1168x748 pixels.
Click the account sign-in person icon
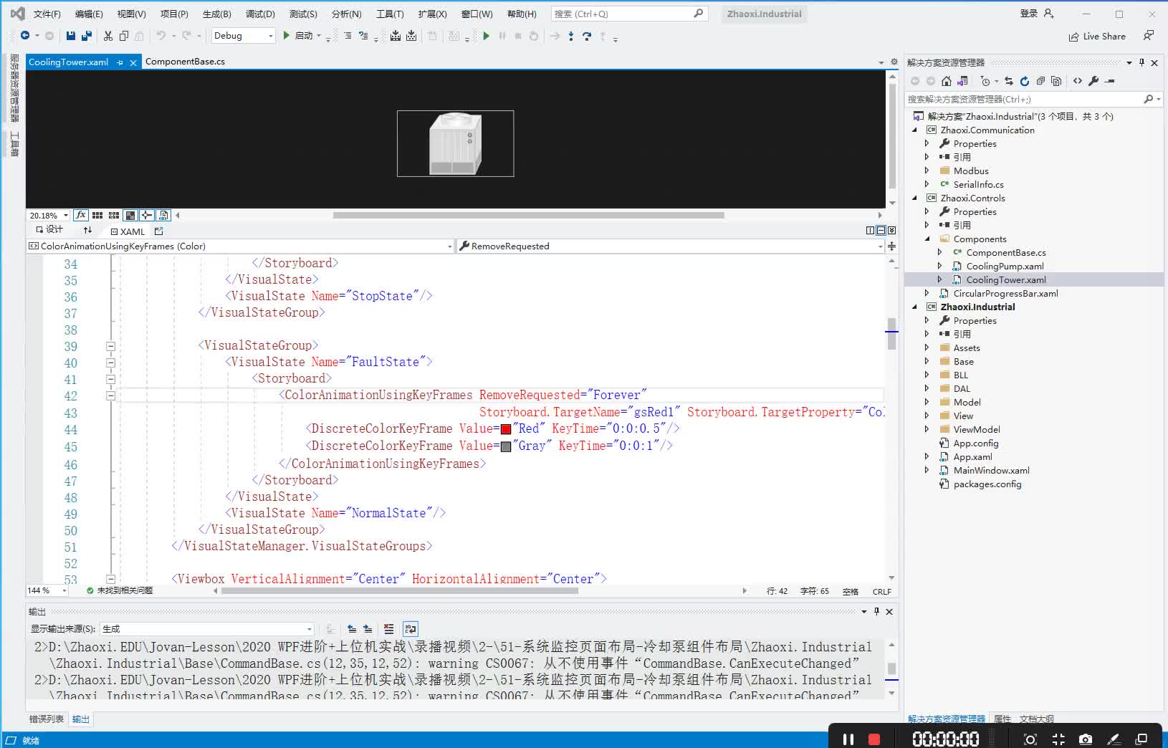[x=1049, y=14]
